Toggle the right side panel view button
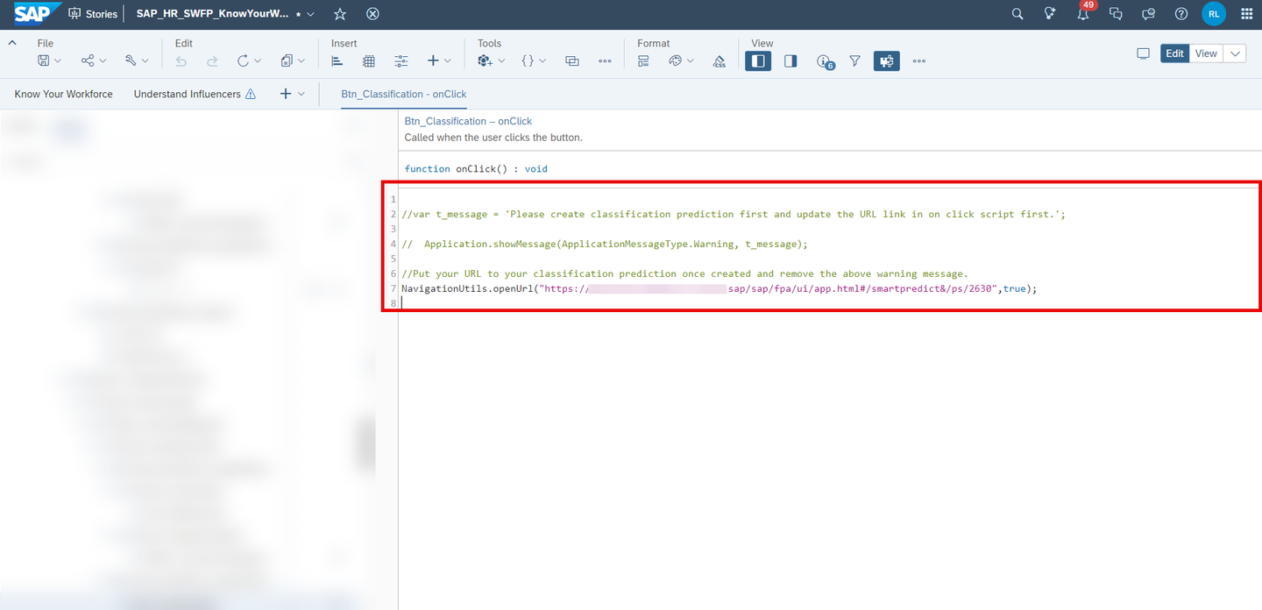The height and width of the screenshot is (610, 1262). point(791,61)
